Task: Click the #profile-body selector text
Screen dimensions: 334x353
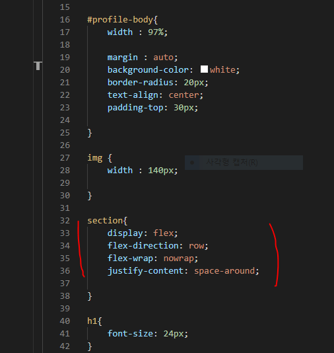Action: click(x=120, y=20)
